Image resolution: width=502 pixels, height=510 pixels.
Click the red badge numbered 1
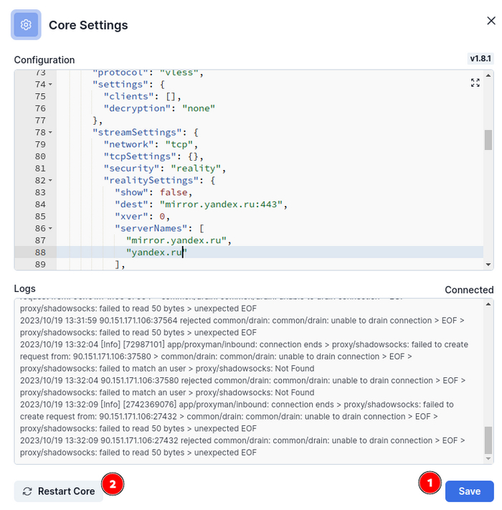click(430, 483)
